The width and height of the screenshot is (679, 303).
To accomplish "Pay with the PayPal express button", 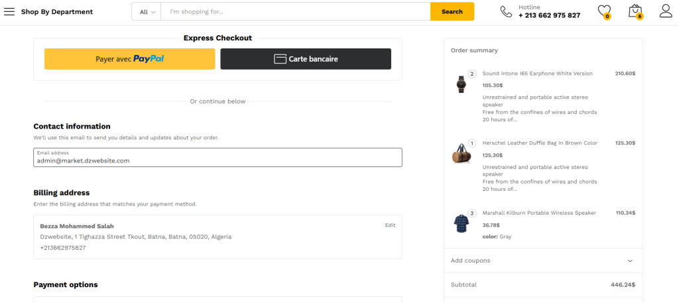I will coord(130,59).
